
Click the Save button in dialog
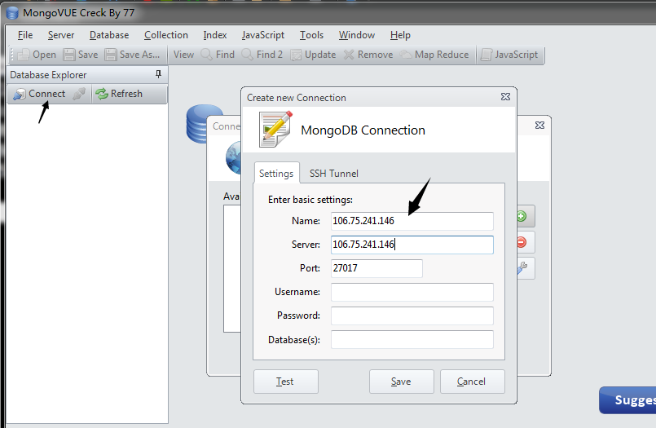[401, 382]
